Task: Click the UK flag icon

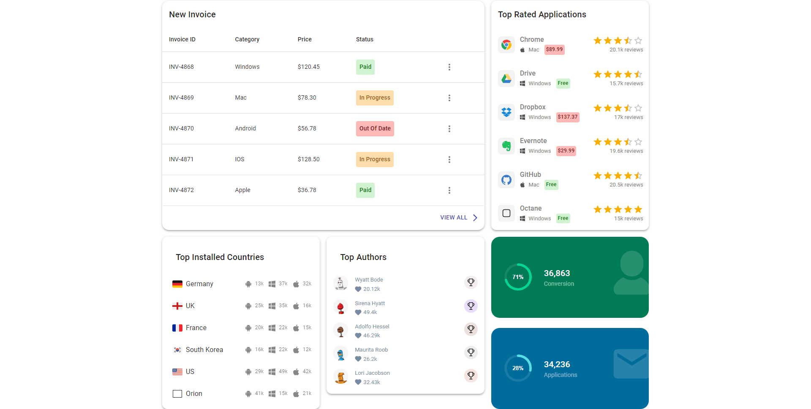Action: 177,306
